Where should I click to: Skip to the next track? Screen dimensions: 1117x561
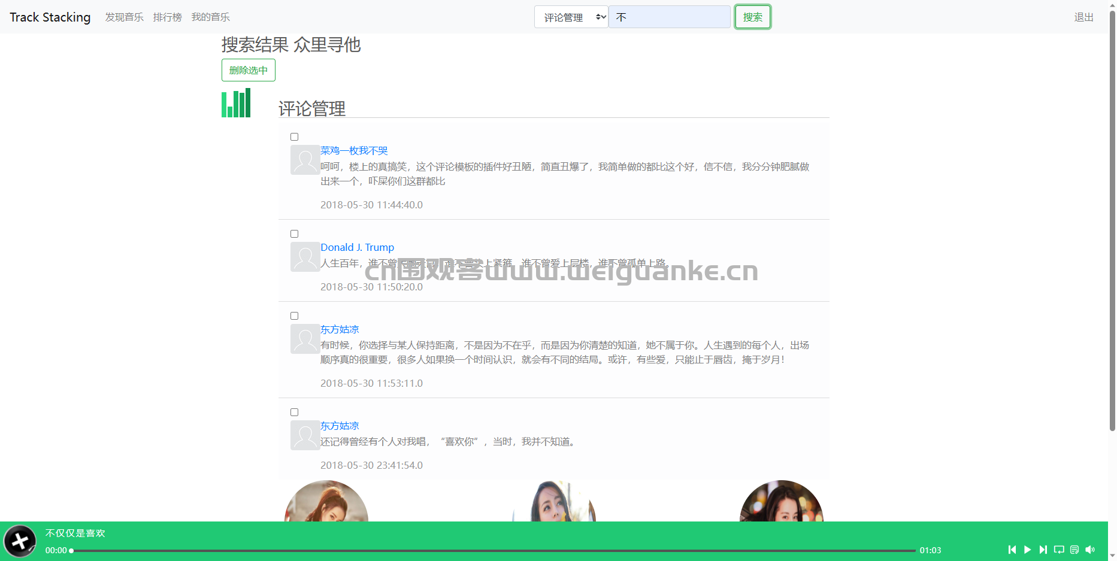click(x=1043, y=550)
